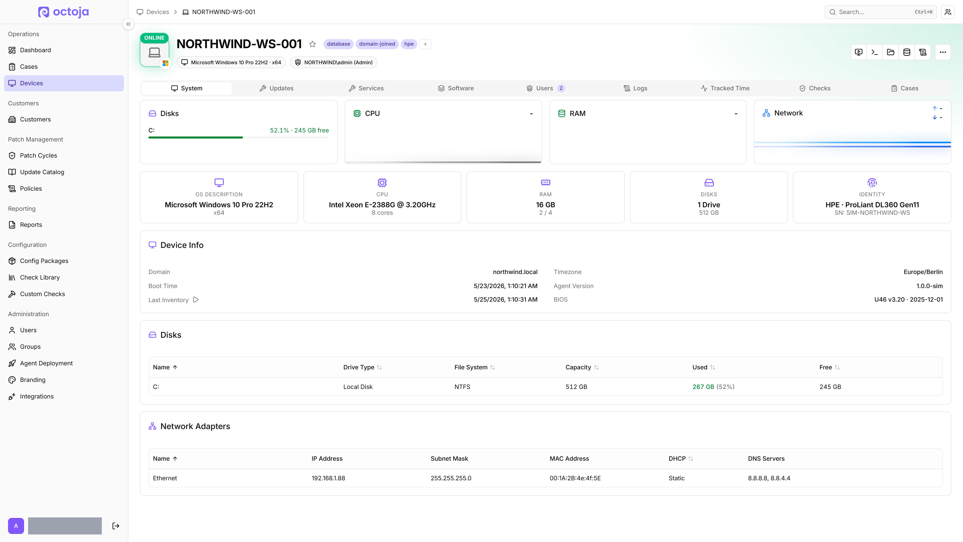
Task: Click the logout icon
Action: [x=116, y=526]
